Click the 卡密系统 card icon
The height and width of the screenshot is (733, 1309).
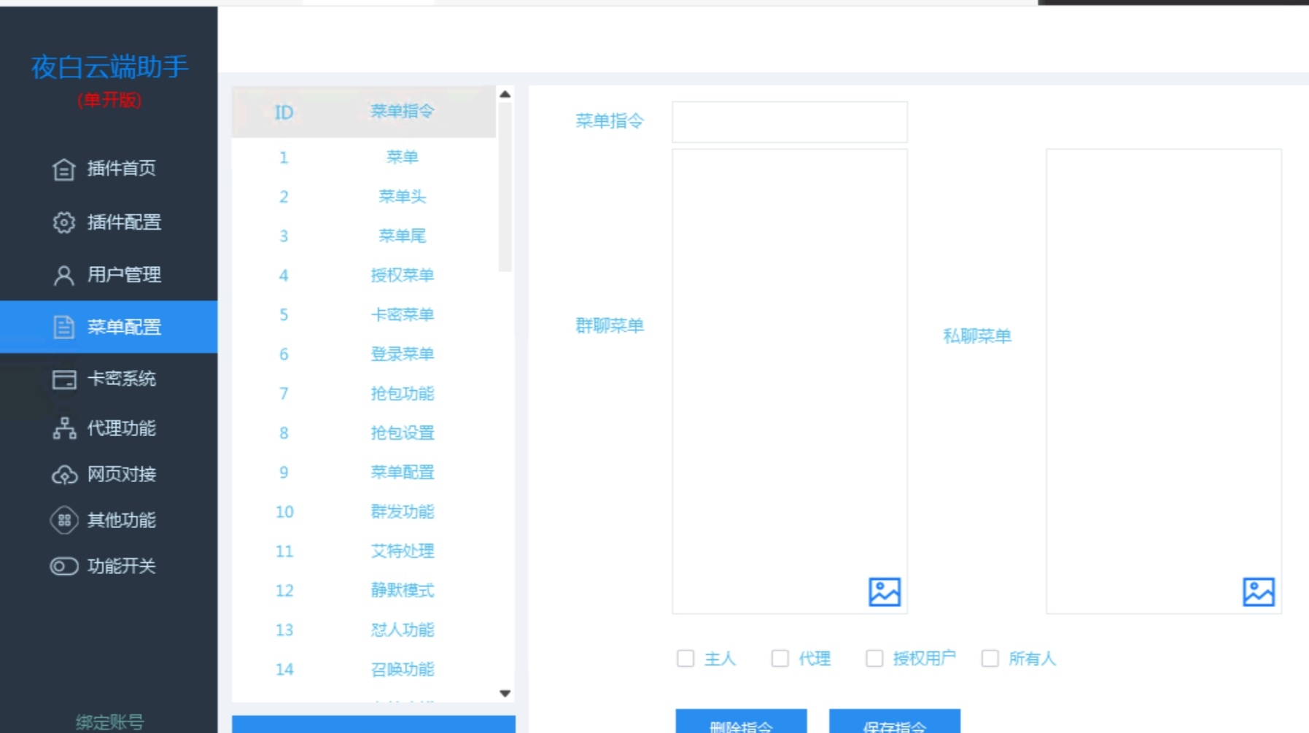tap(64, 379)
